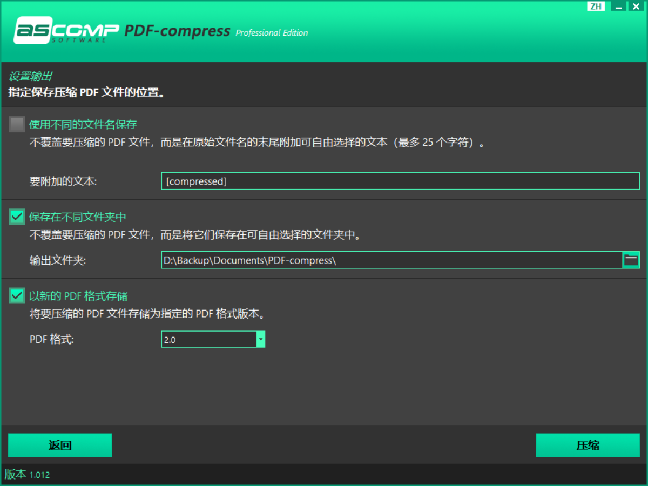This screenshot has height=486, width=648.
Task: Click the 以新的 PDF 格式存储 label text
Action: click(x=78, y=296)
